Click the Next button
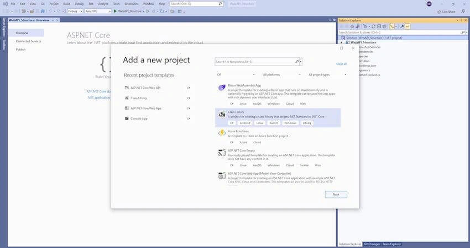470x248 pixels. [336, 195]
